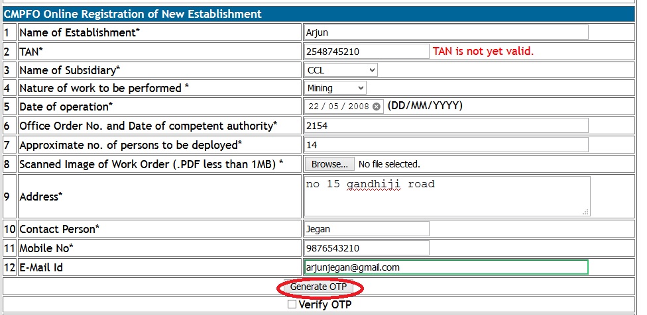Click the Mobile No input box
647x315 pixels.
tap(366, 247)
